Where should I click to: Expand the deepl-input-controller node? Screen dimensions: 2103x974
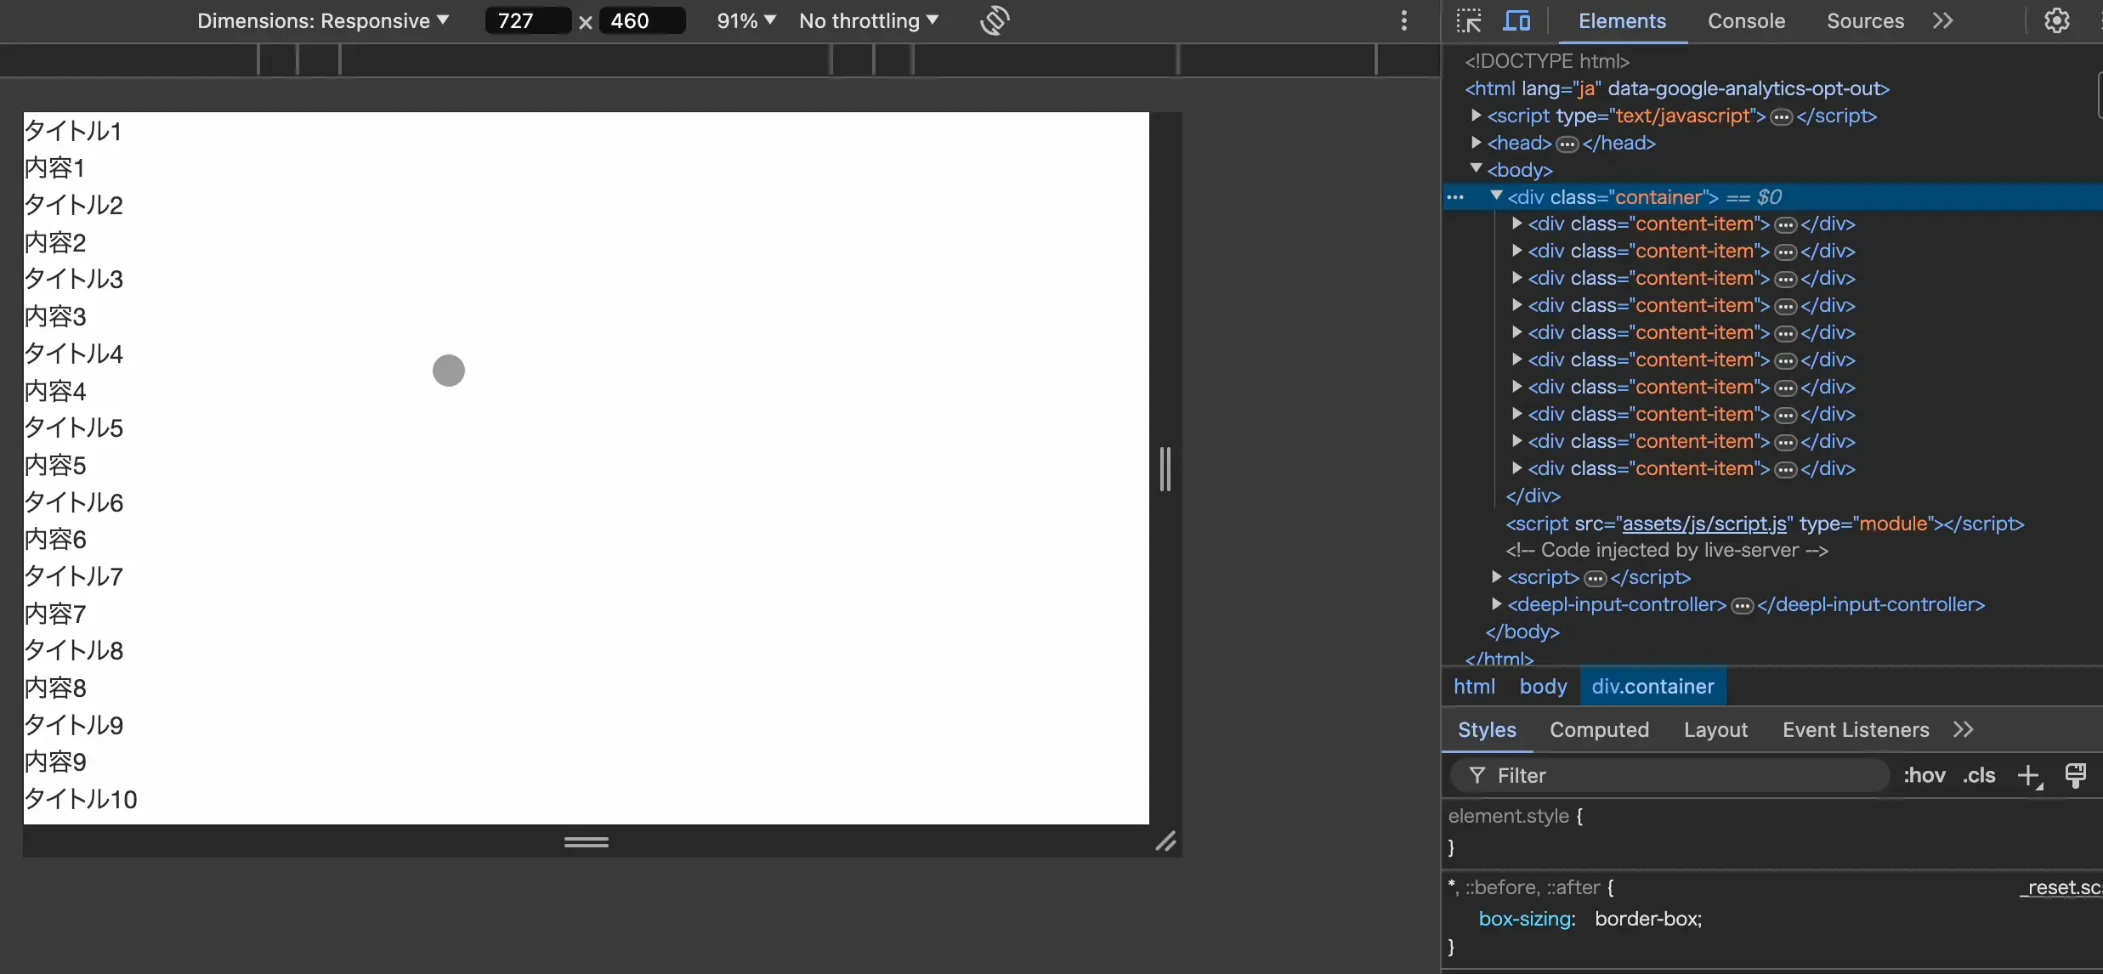pos(1496,603)
